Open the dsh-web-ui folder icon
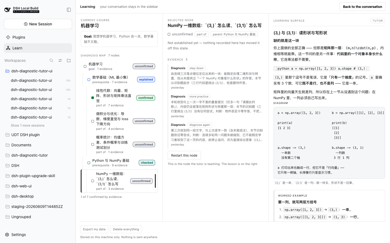Viewport: 390px width, 243px height. pos(8,186)
